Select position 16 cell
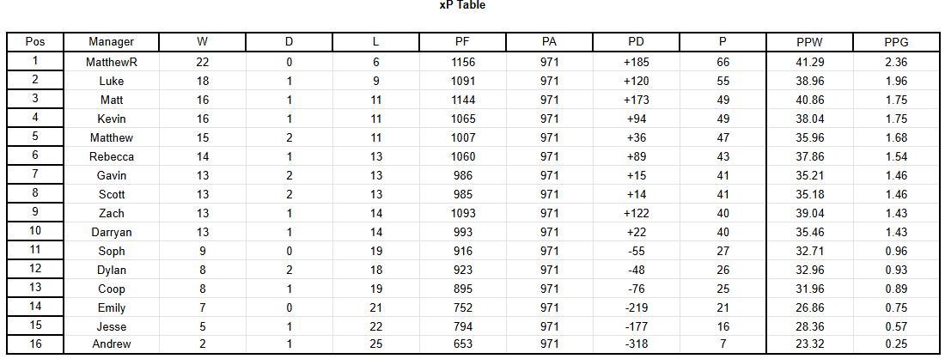Screen dimensions: 945x359 point(35,344)
